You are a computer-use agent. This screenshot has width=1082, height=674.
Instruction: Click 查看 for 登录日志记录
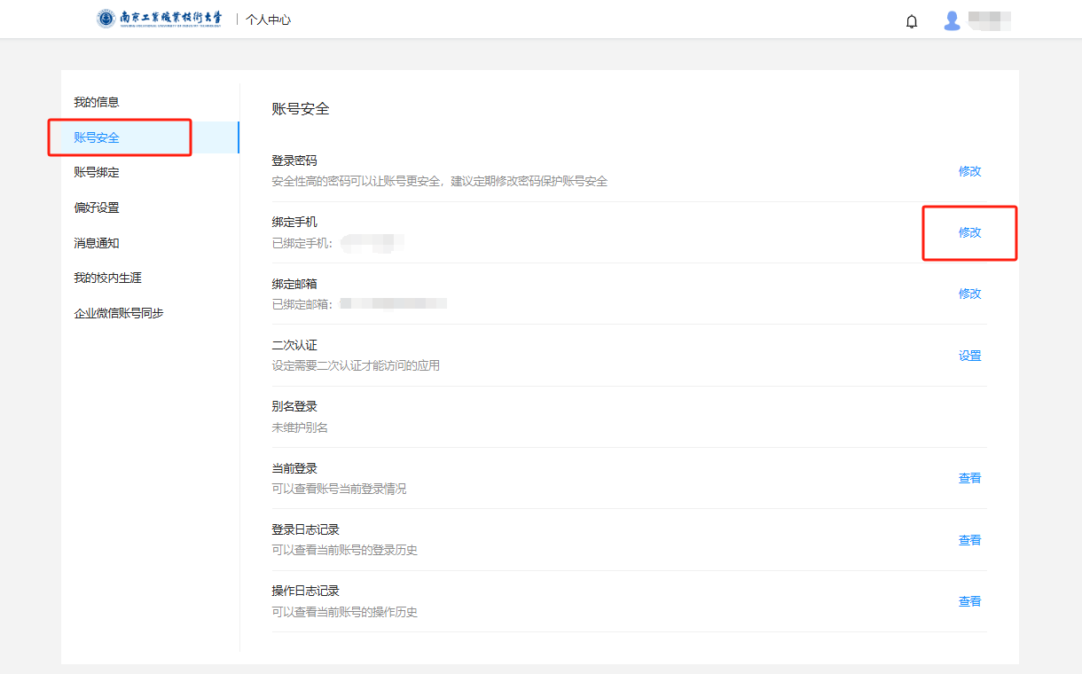click(x=970, y=540)
